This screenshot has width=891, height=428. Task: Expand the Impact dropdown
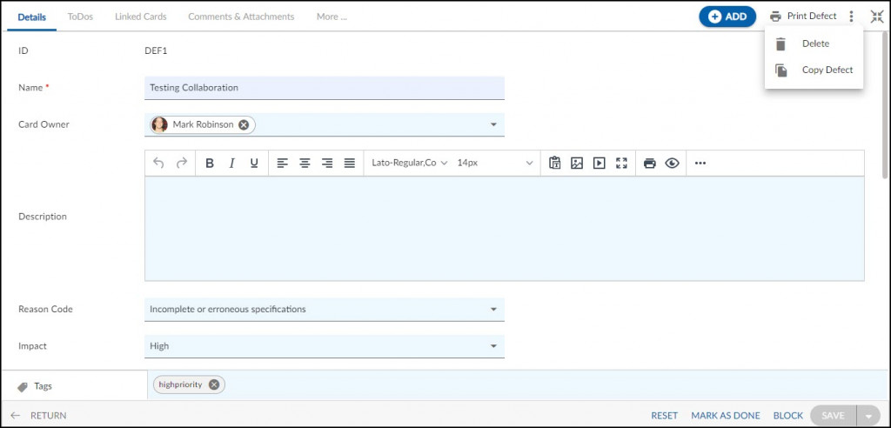493,345
